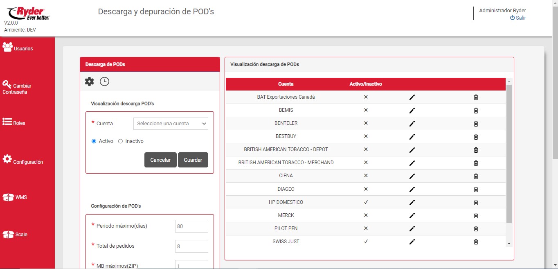Screen dimensions: 558x269
Task: Select the Inactivo radio button
Action: pyautogui.click(x=120, y=141)
